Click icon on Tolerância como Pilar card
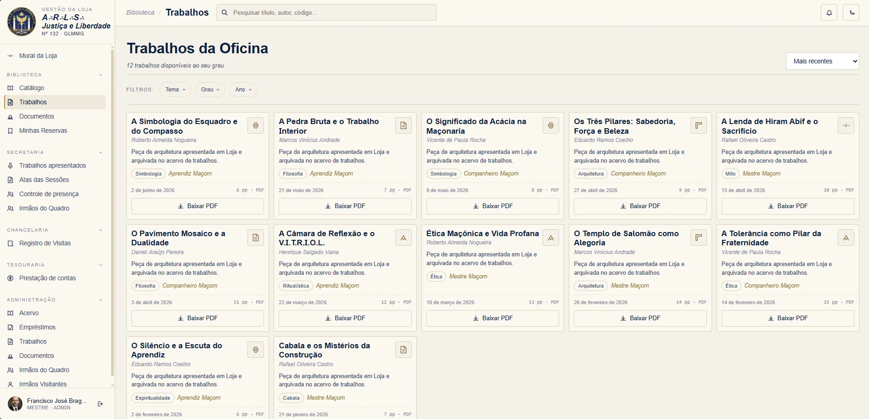This screenshot has height=419, width=869. point(846,238)
